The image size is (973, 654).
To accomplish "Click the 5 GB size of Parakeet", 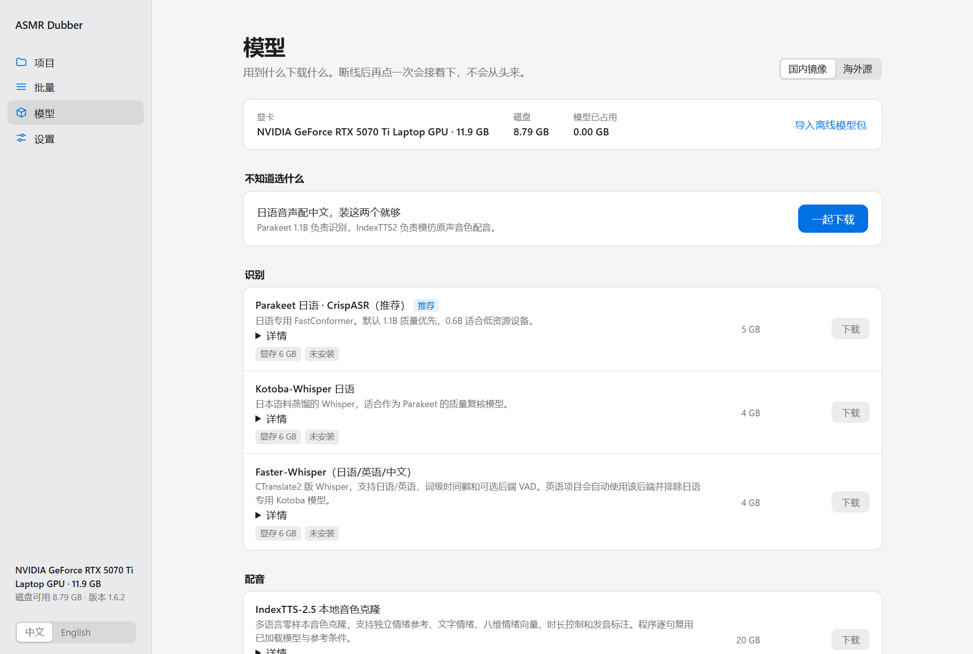I will 751,330.
